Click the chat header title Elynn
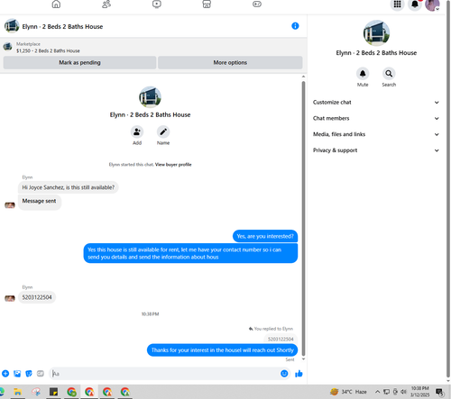451x399 pixels. [x=62, y=27]
